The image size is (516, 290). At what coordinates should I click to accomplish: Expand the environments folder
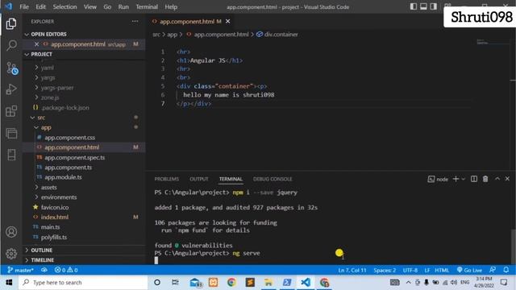[x=59, y=197]
